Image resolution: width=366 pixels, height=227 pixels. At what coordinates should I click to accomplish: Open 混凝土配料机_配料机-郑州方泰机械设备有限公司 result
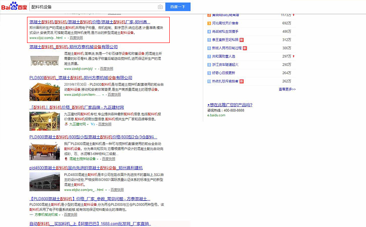click(73, 47)
